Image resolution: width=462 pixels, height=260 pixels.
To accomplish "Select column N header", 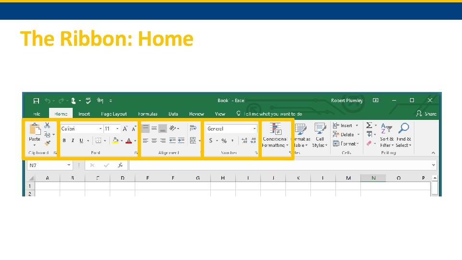I will click(373, 178).
